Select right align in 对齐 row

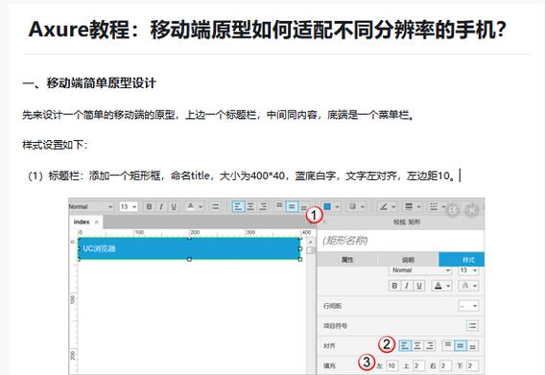click(430, 345)
